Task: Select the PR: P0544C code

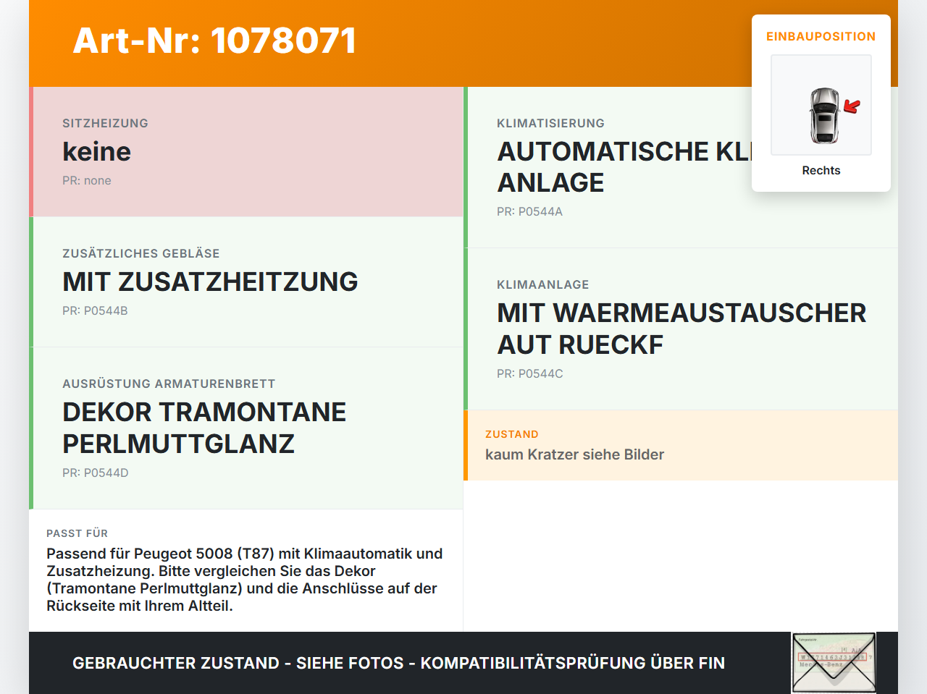Action: [x=530, y=374]
